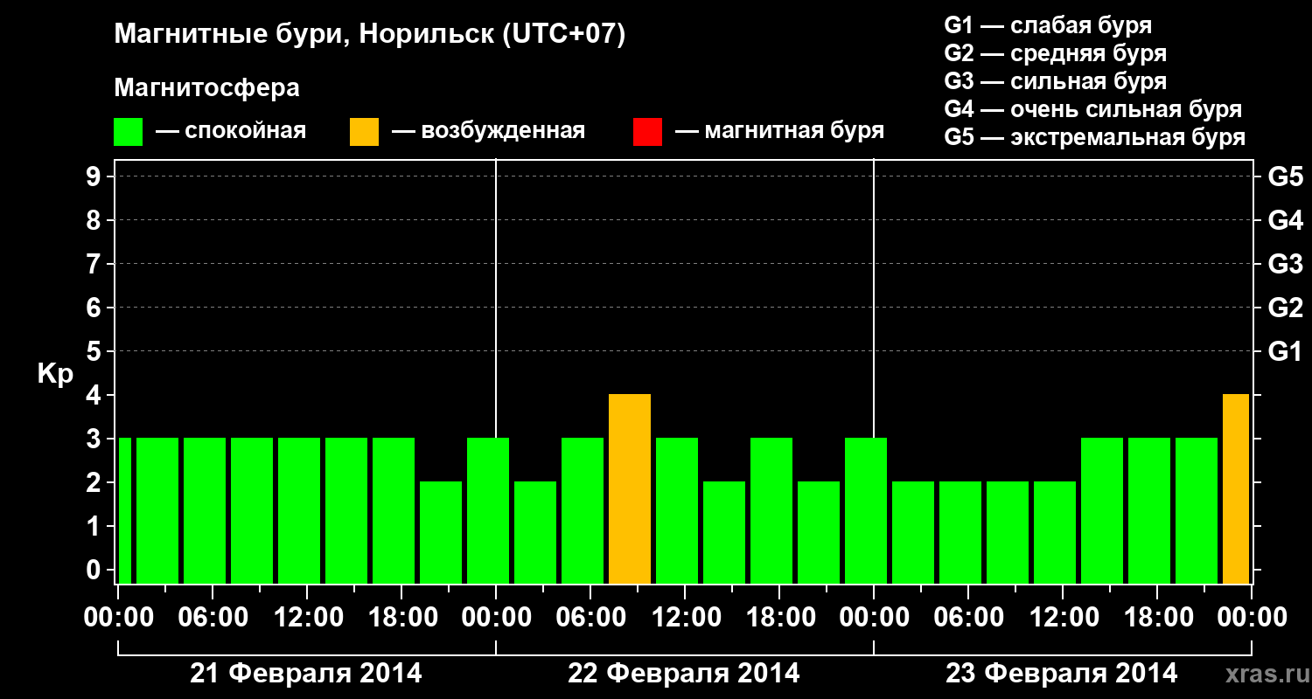The height and width of the screenshot is (699, 1312).
Task: Click the title 'Магнитные бури, Норильск (UTC+07)'
Action: 370,35
